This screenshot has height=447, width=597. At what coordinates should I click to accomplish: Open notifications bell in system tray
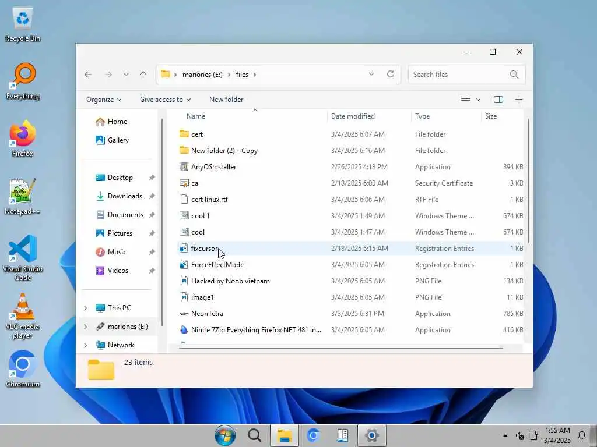pos(582,435)
